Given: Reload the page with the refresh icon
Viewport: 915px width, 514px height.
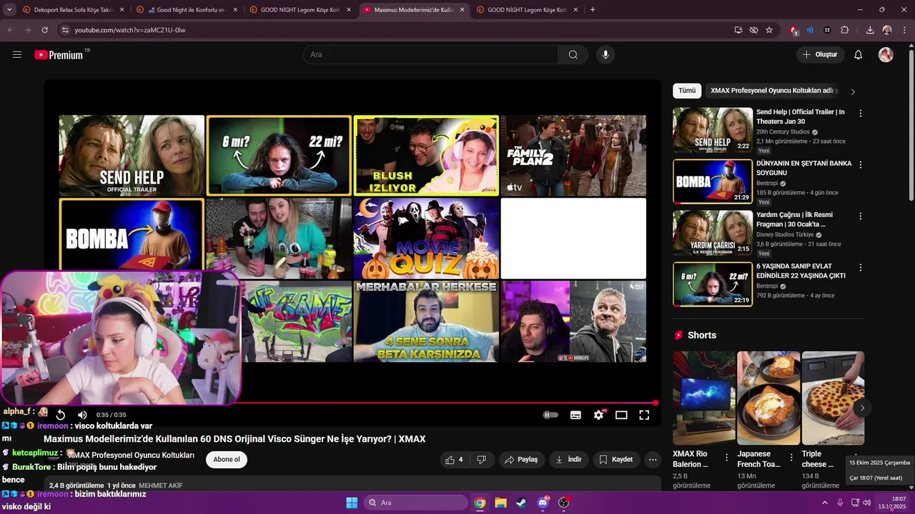Looking at the screenshot, I should (44, 30).
